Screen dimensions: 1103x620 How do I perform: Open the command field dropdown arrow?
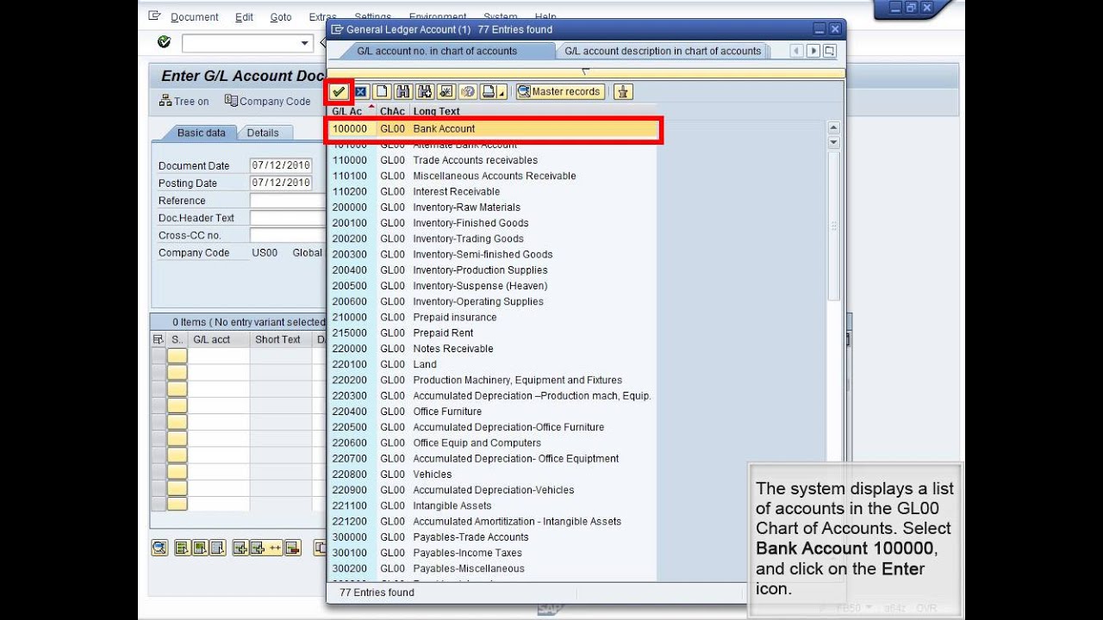(304, 43)
